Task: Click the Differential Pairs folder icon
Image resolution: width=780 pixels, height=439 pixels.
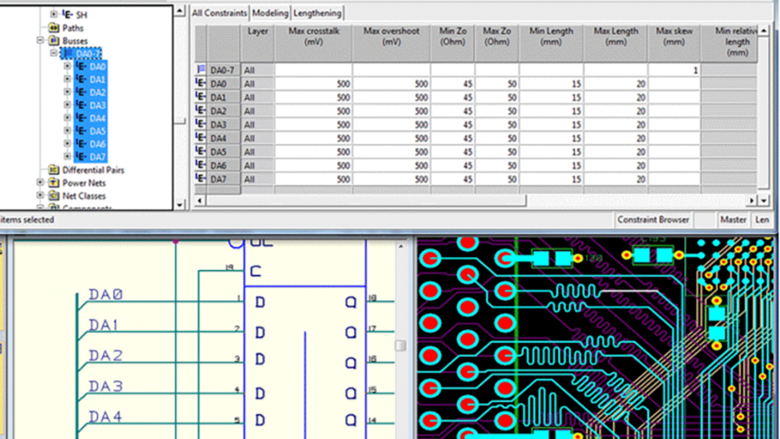Action: tap(54, 170)
